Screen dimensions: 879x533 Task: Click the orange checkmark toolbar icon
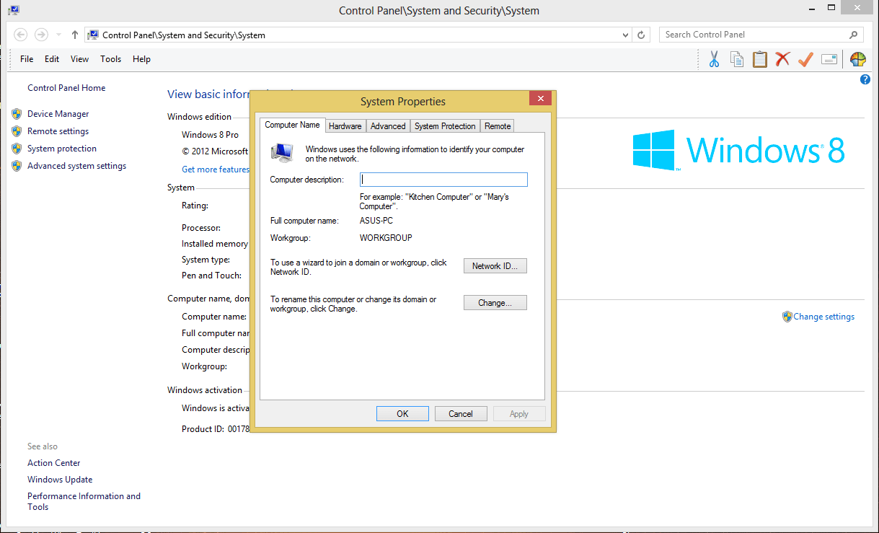pyautogui.click(x=805, y=59)
